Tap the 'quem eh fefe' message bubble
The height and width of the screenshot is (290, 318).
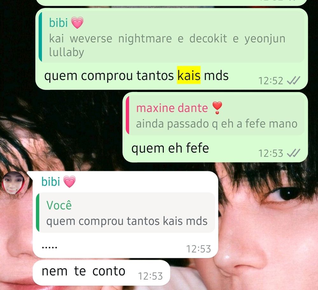215,127
